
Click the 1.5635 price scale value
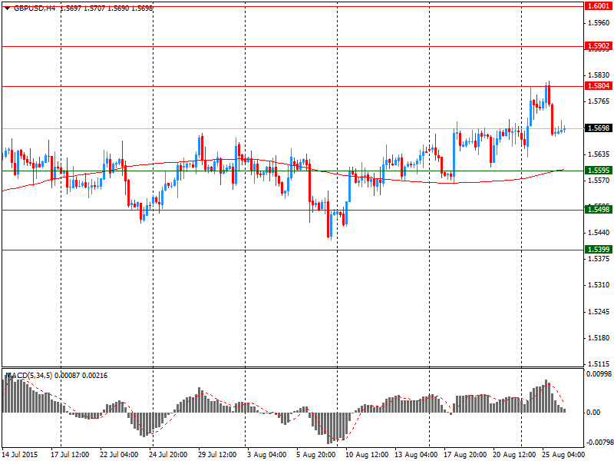(599, 154)
